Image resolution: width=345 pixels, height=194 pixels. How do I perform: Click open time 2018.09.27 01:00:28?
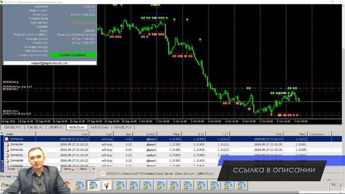(x=74, y=150)
